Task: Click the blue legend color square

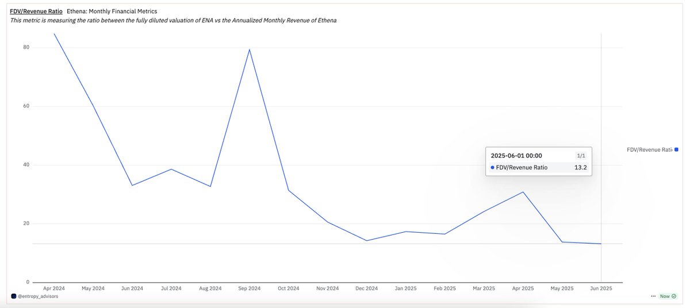Action: coord(677,149)
